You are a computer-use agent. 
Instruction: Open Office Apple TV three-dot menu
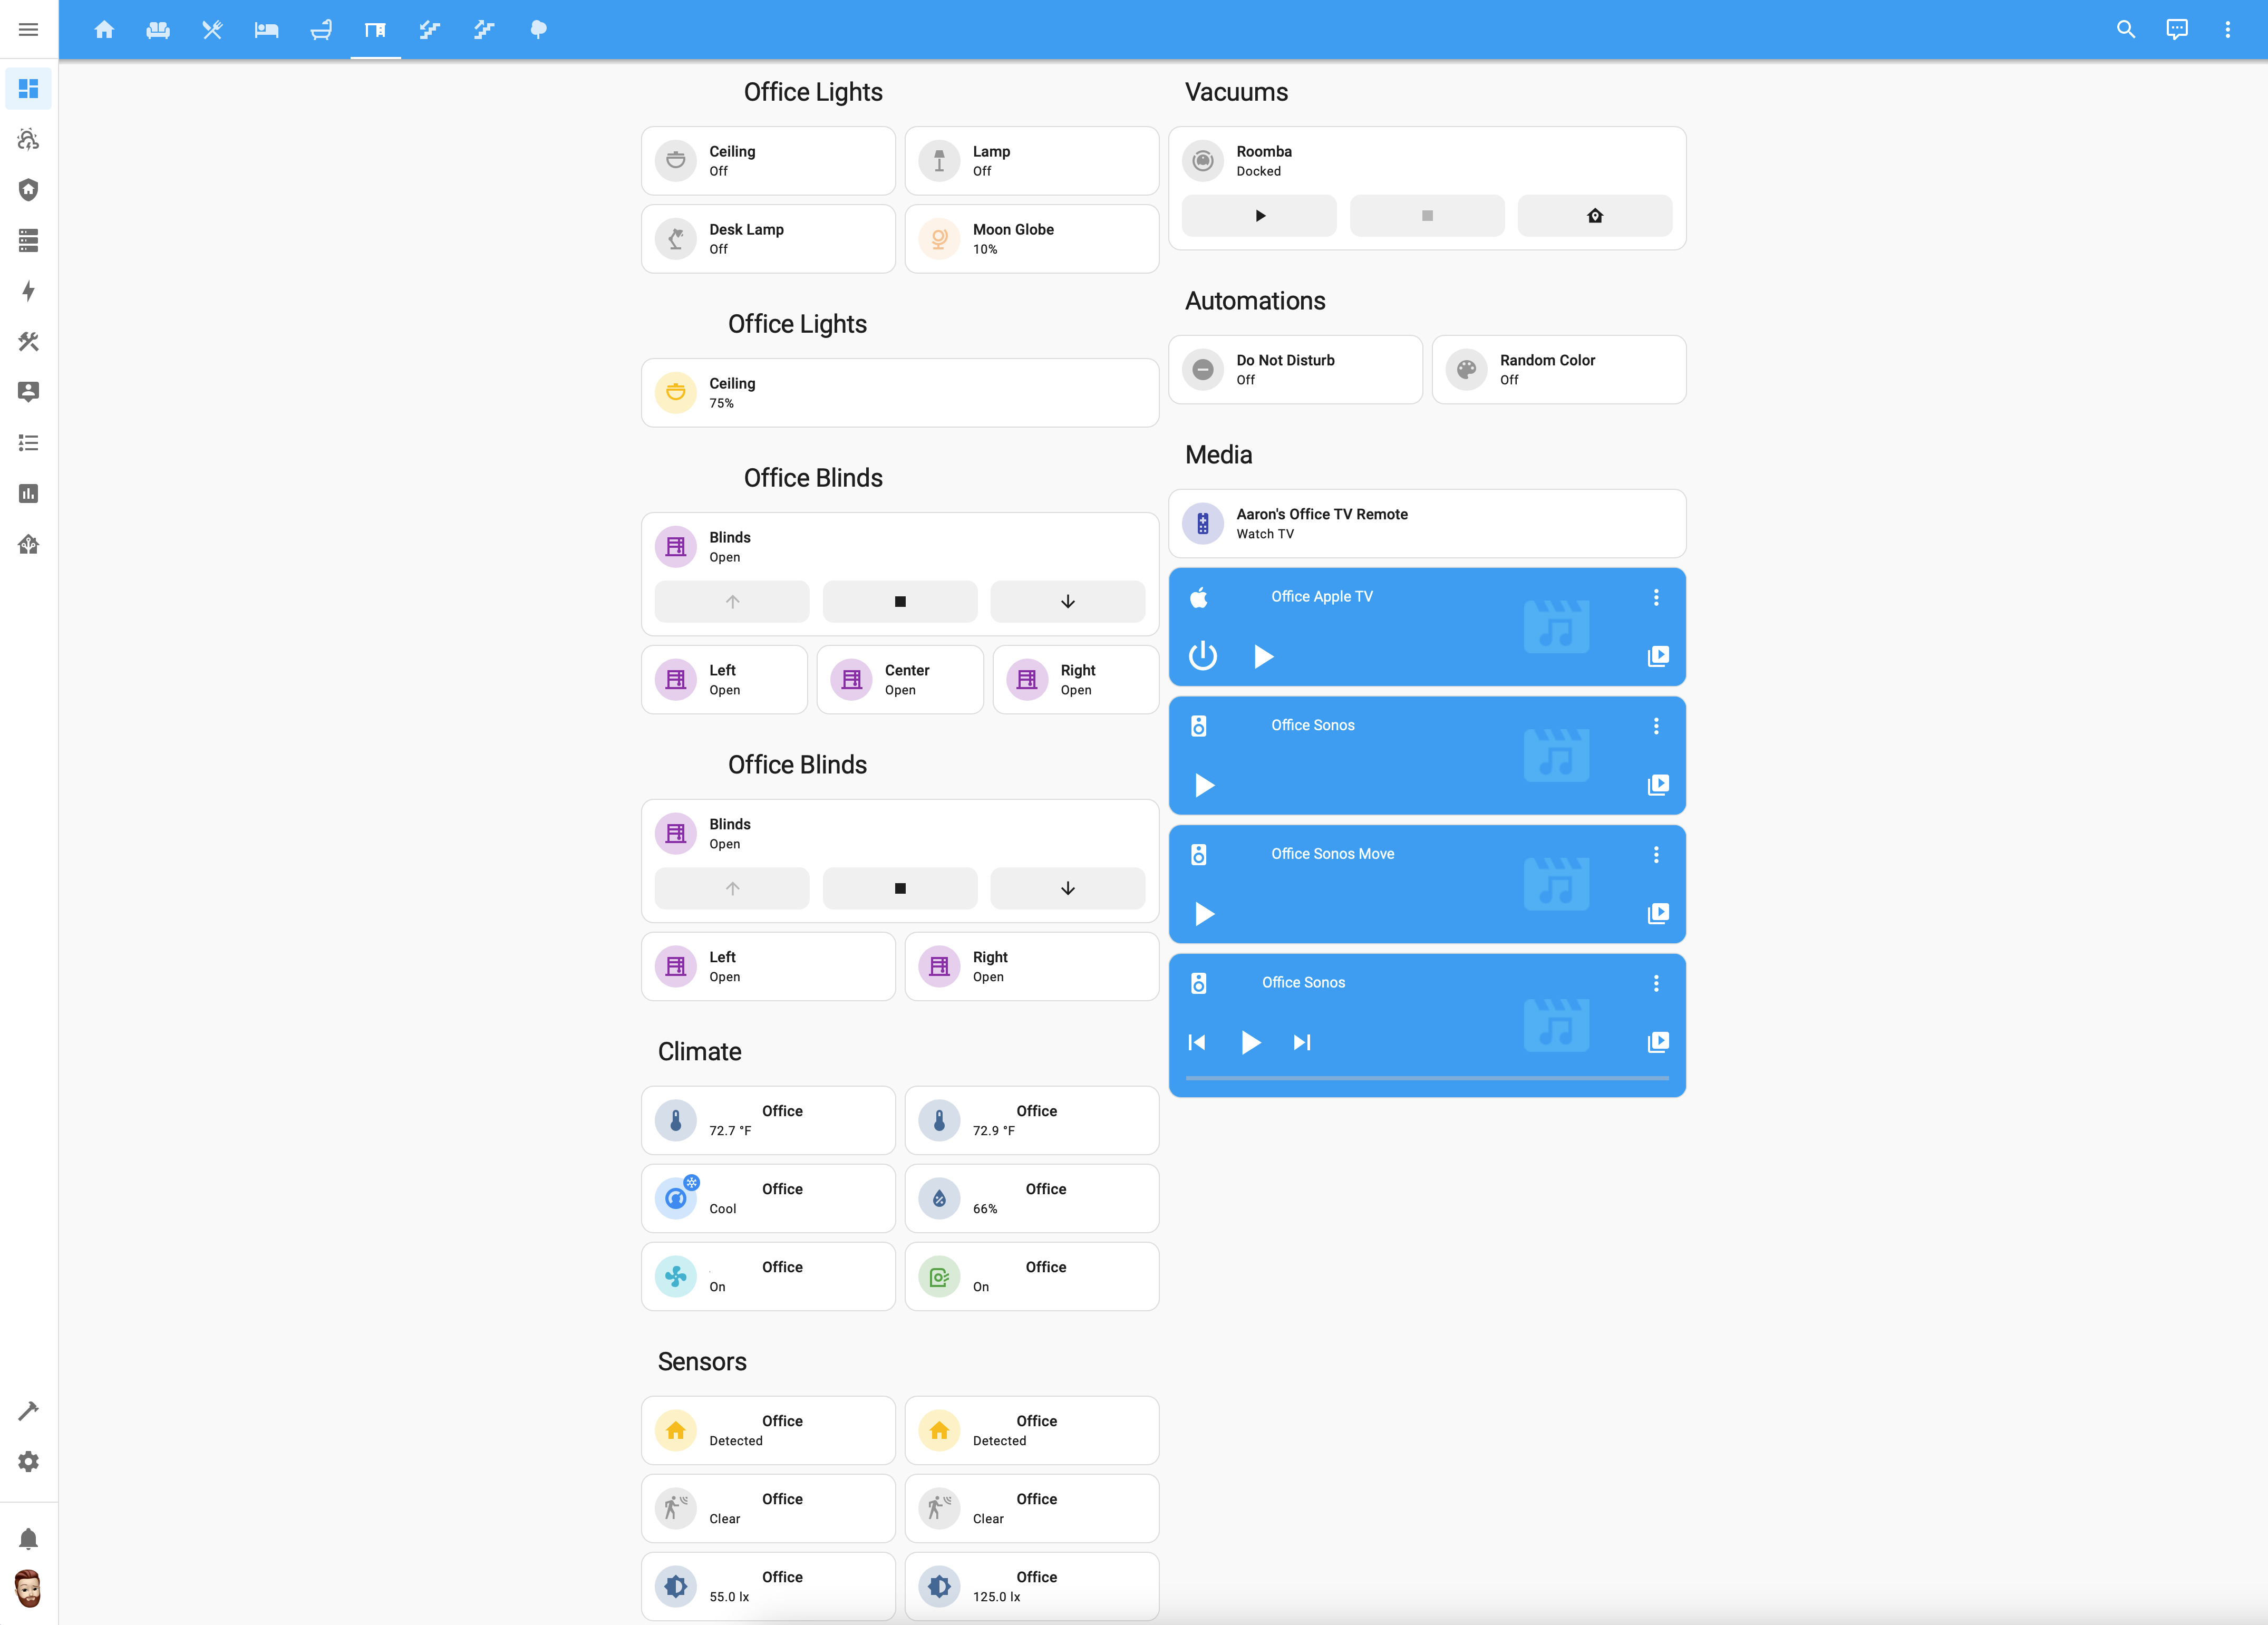coord(1656,597)
